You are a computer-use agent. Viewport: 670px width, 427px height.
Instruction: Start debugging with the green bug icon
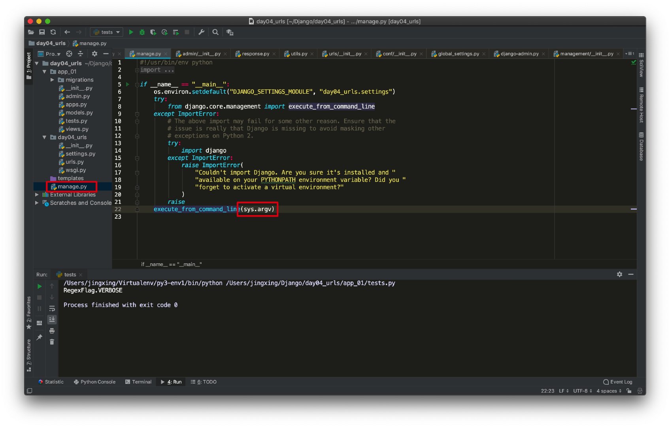(142, 32)
